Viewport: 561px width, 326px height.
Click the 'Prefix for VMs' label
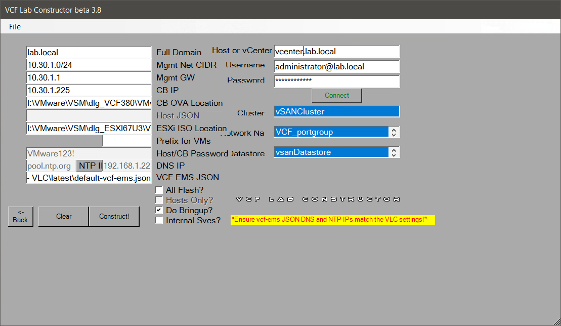point(184,141)
